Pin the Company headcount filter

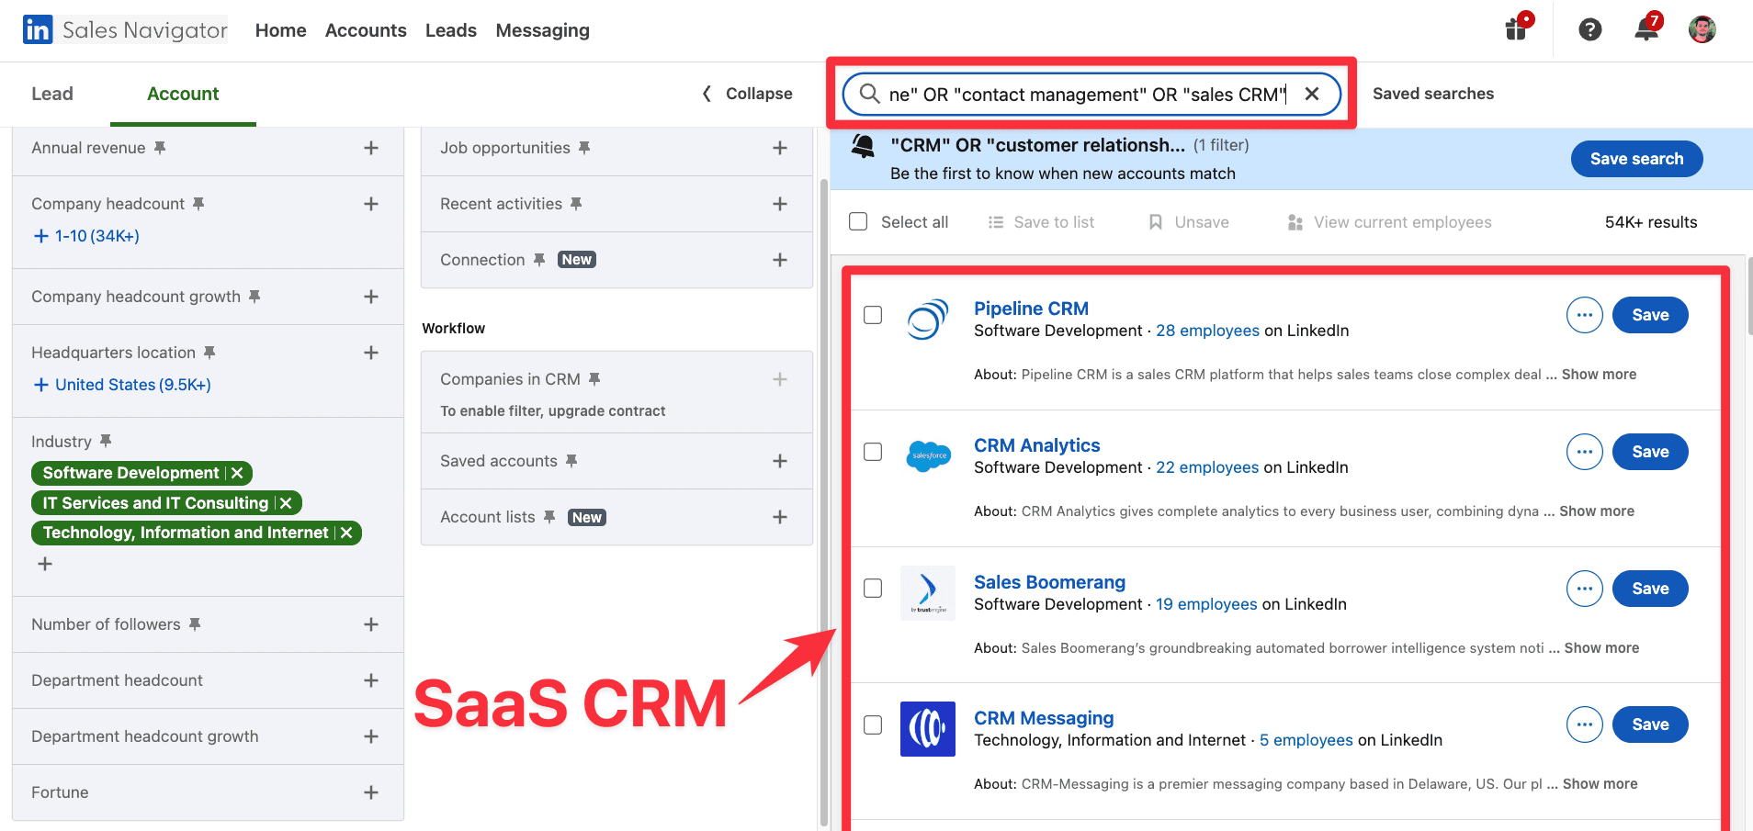point(198,204)
